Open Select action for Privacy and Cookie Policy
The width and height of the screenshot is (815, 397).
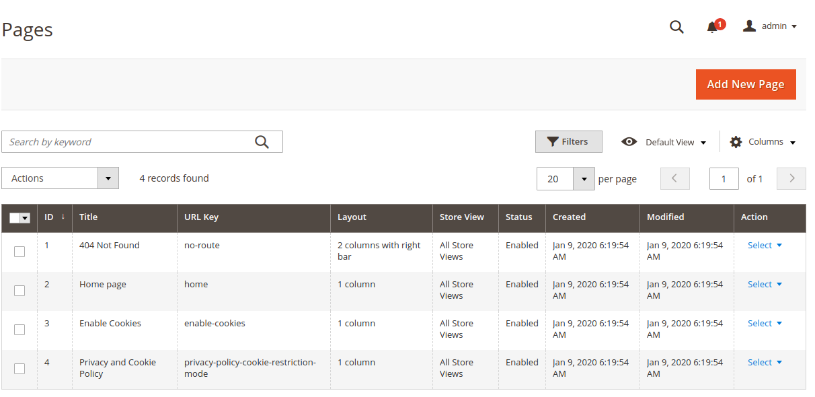click(x=765, y=363)
